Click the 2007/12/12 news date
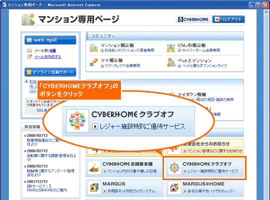The image size is (270, 200). pos(37,181)
